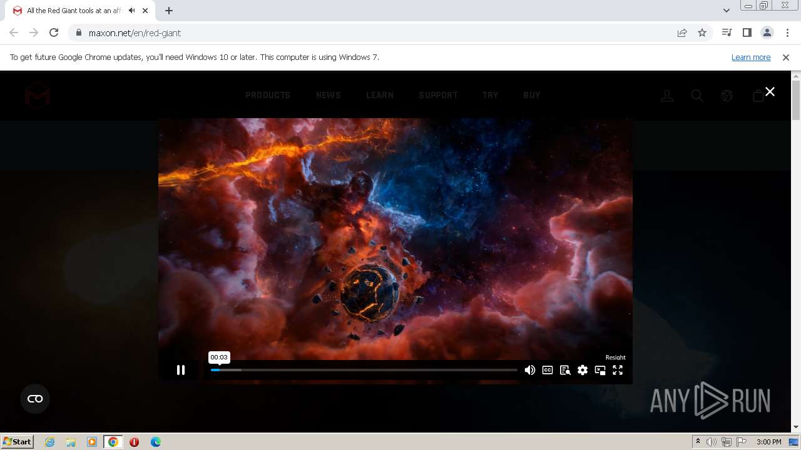This screenshot has height=450, width=801.
Task: Open Microsoft Edge from taskbar
Action: tap(155, 442)
